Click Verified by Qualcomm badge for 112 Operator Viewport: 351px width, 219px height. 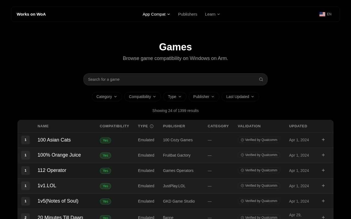tap(259, 170)
